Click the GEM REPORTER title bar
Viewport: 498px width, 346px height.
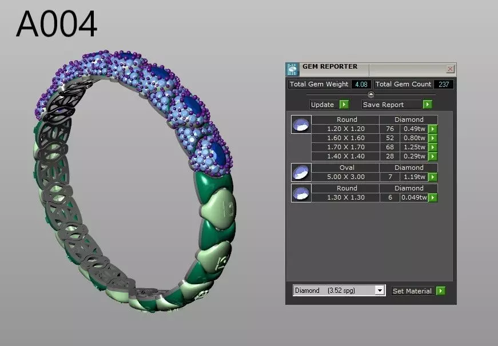tap(371, 69)
